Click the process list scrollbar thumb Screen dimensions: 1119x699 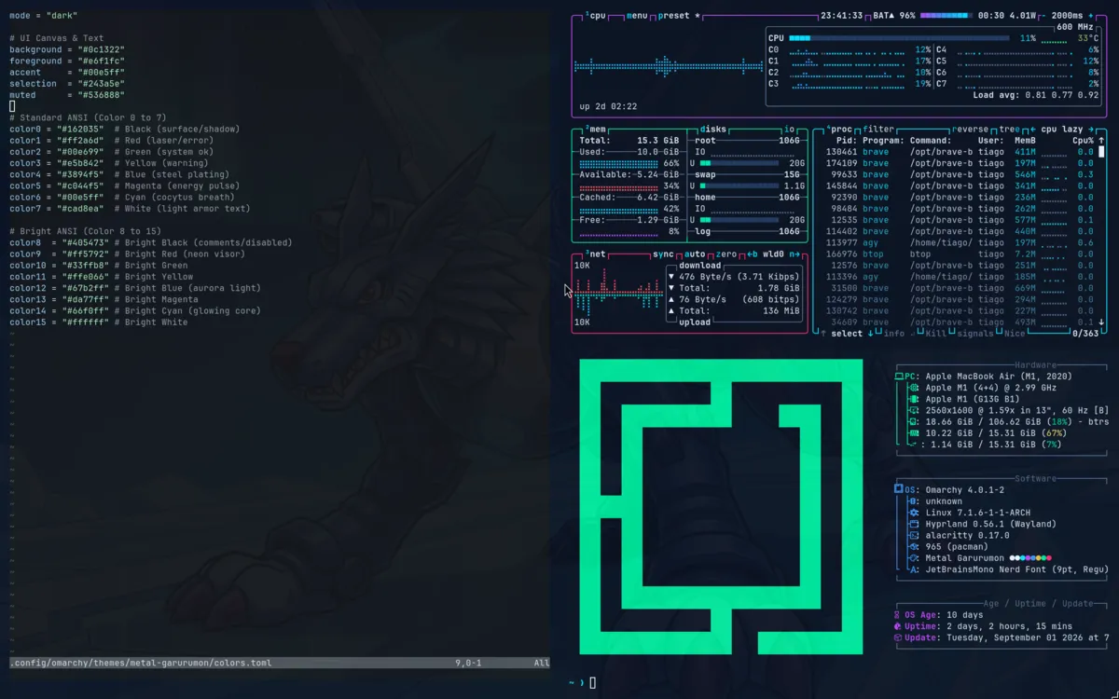tap(1101, 152)
